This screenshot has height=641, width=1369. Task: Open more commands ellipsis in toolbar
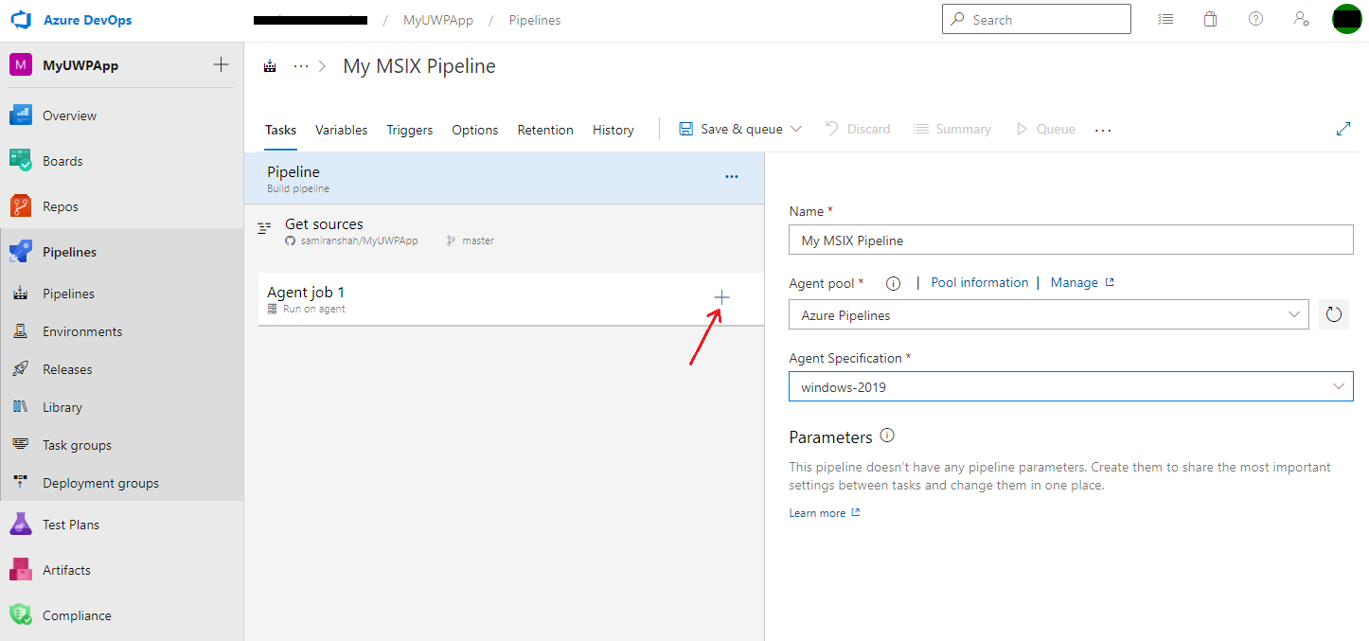click(x=1103, y=130)
